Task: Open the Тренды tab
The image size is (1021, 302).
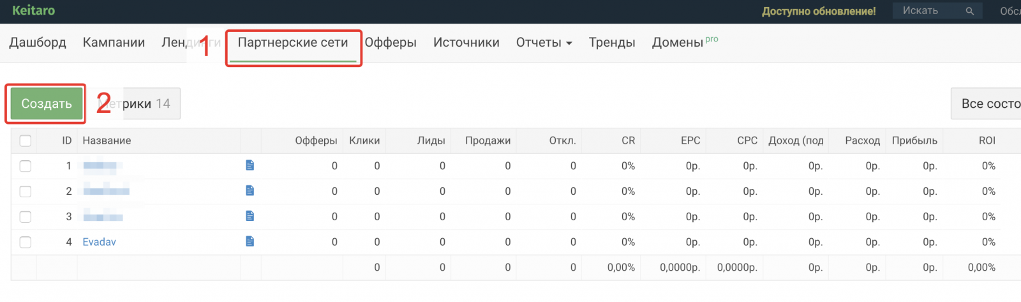Action: click(612, 43)
